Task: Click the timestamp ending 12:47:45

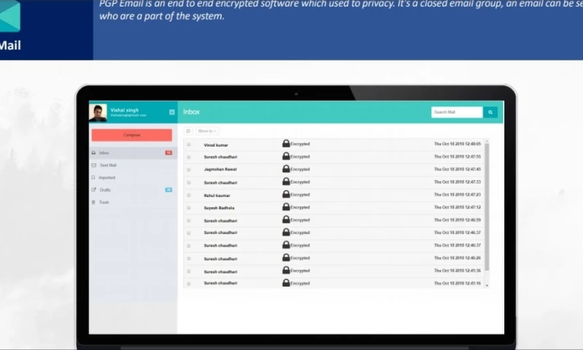Action: click(x=458, y=169)
